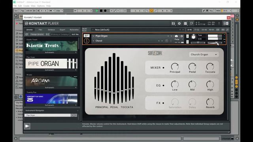Select the 17-32 rack page button
The image size is (253, 142).
(x=197, y=30)
